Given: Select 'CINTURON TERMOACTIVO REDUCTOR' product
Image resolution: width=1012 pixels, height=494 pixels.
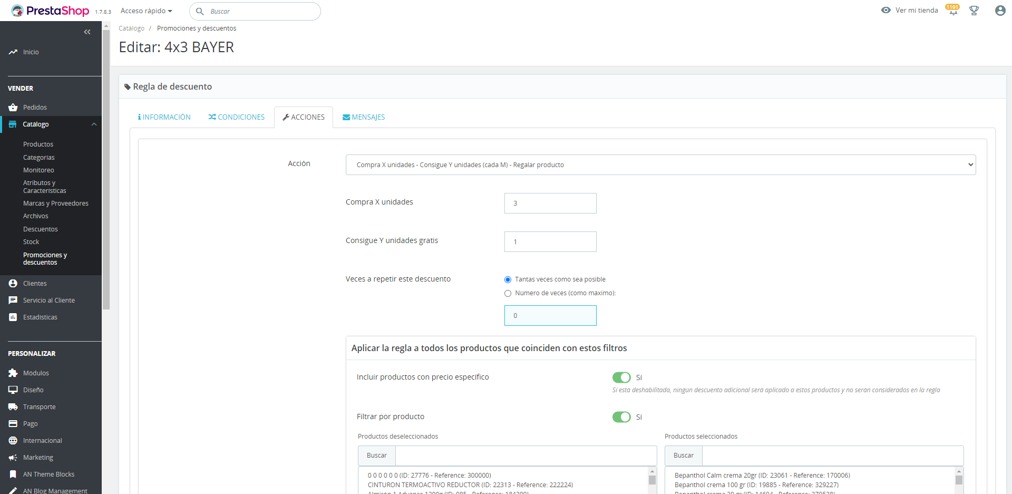Looking at the screenshot, I should (x=470, y=485).
